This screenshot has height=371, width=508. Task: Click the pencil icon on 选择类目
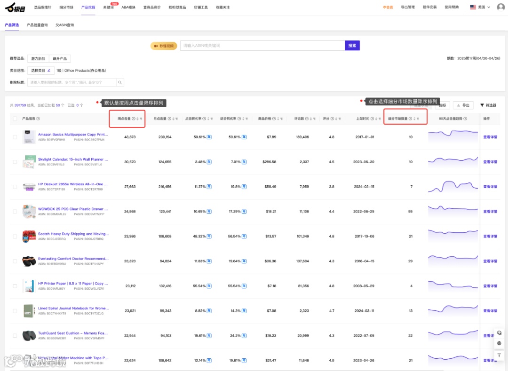click(49, 71)
